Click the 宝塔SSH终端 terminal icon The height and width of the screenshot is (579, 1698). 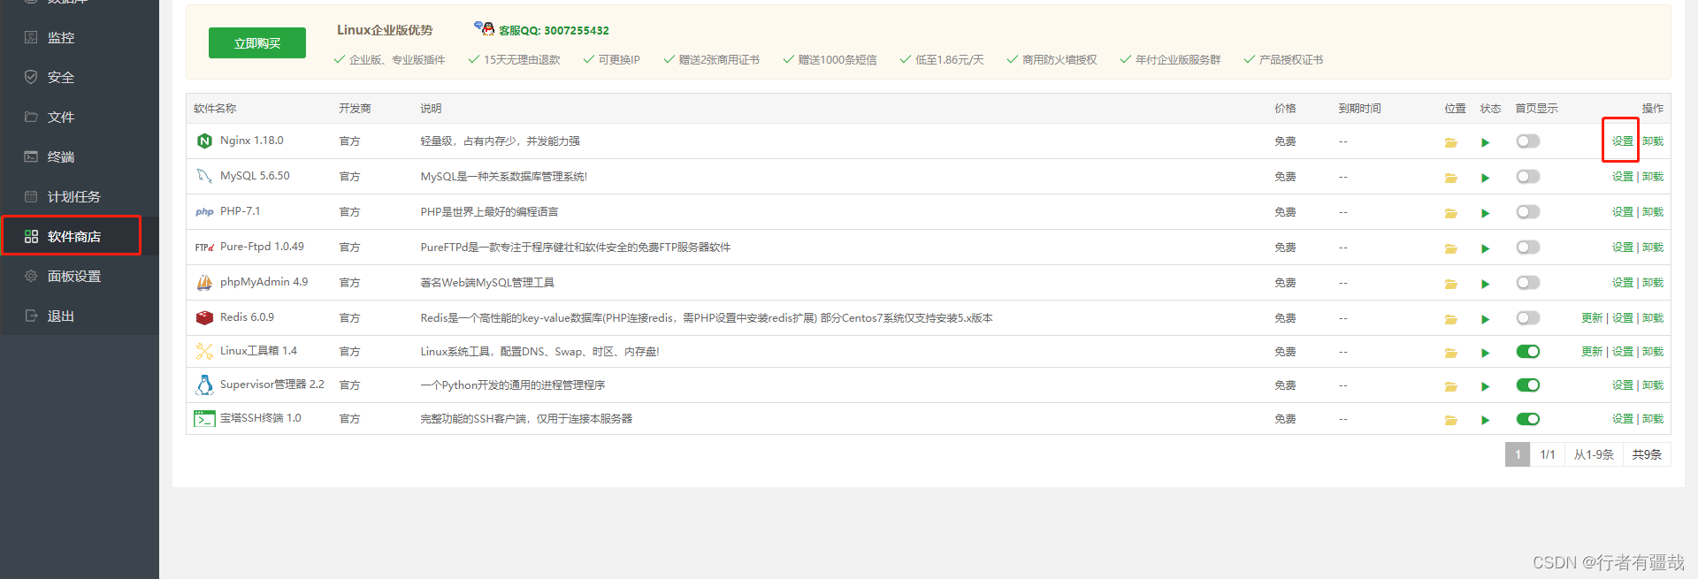[204, 419]
